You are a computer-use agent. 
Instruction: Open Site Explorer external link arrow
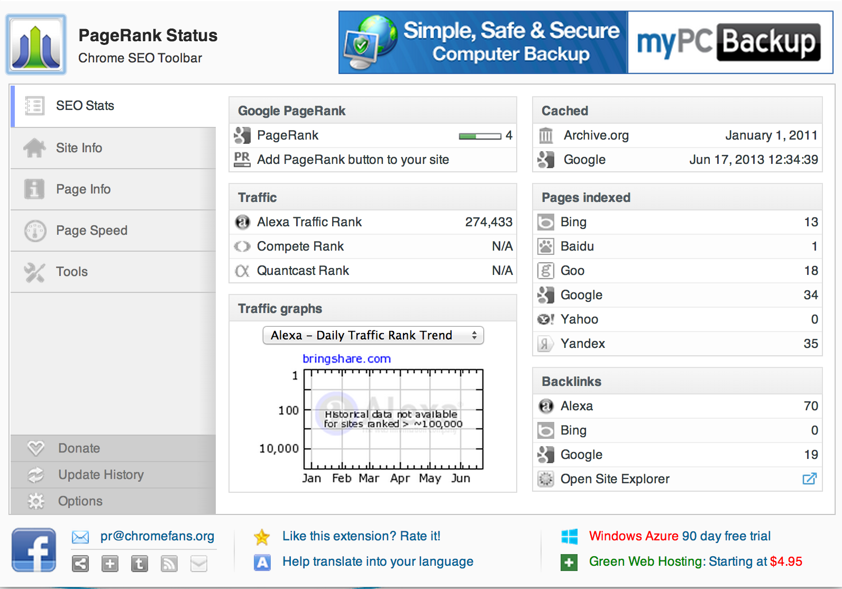click(x=810, y=479)
